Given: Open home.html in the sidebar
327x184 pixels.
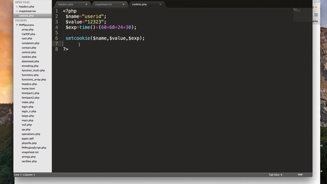Looking at the screenshot, I should tap(29, 88).
